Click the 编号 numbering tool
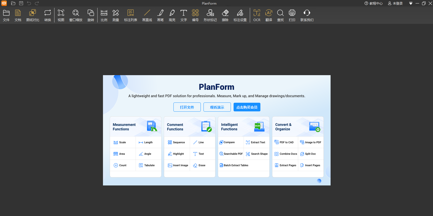The height and width of the screenshot is (216, 433). tap(195, 15)
